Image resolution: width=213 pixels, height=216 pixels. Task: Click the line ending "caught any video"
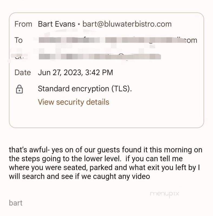tap(79, 177)
